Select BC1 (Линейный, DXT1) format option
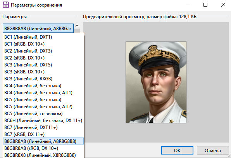The height and width of the screenshot is (158, 231). click(x=43, y=37)
